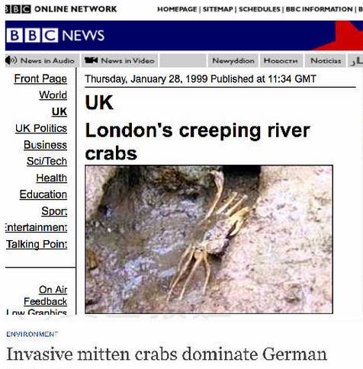Open the Sci/Tech section

47,161
